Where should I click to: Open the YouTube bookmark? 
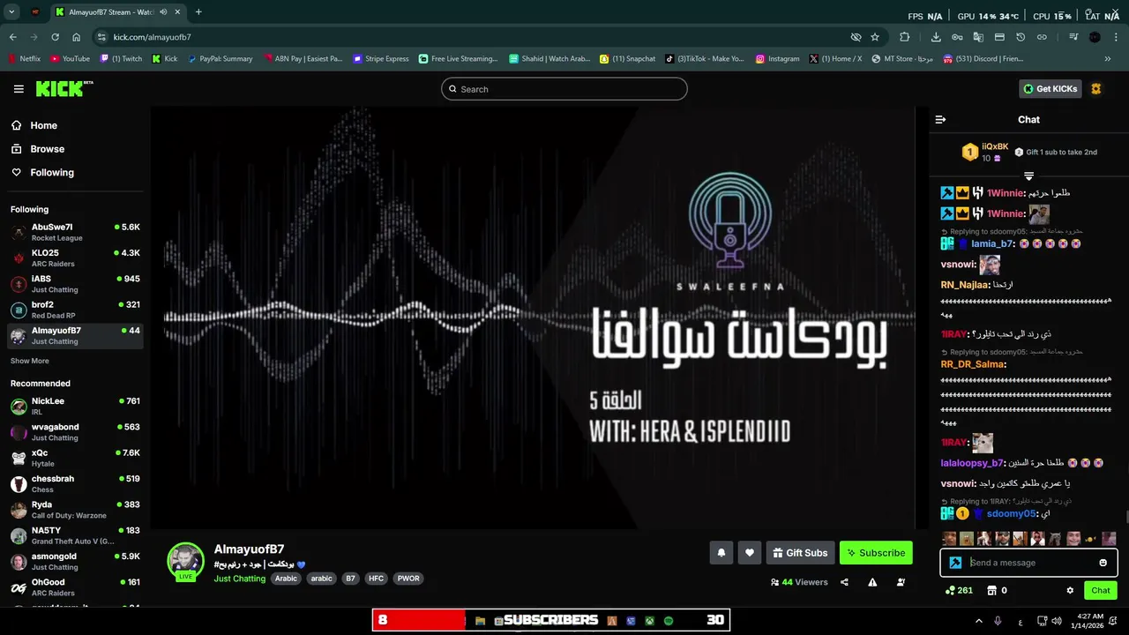click(x=70, y=59)
